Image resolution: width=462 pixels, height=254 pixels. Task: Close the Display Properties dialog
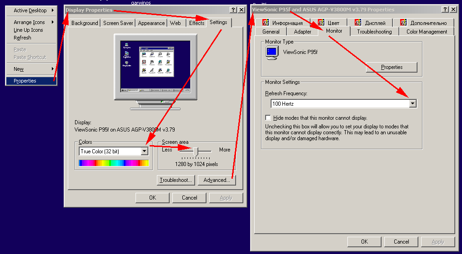click(241, 10)
